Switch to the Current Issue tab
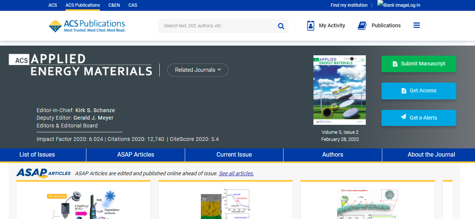475x219 pixels. coord(234,155)
